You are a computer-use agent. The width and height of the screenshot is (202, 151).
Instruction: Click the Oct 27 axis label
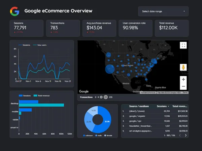pyautogui.click(x=19, y=81)
